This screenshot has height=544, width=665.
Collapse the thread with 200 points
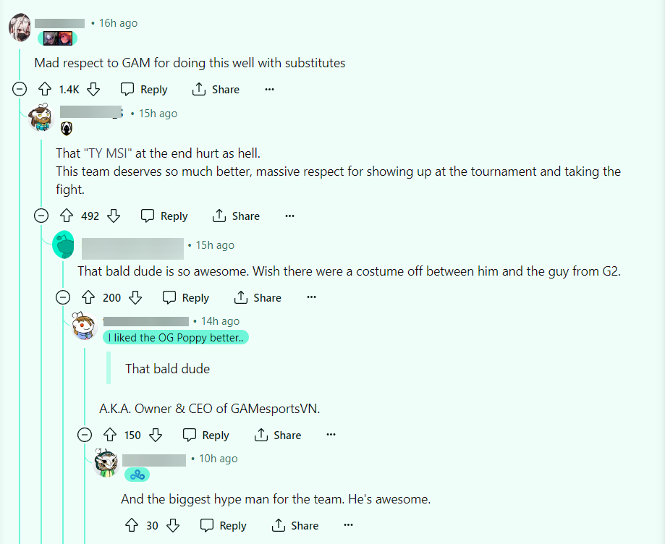point(63,297)
